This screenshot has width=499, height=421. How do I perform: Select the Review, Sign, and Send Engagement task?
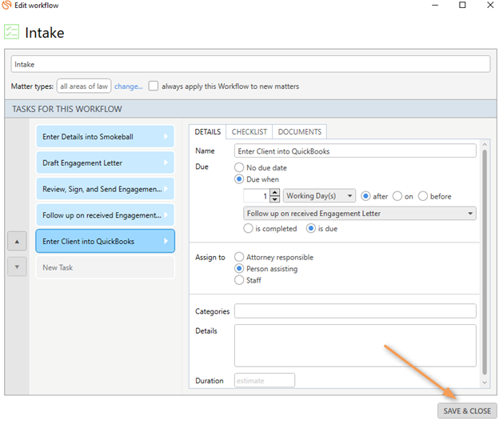105,189
